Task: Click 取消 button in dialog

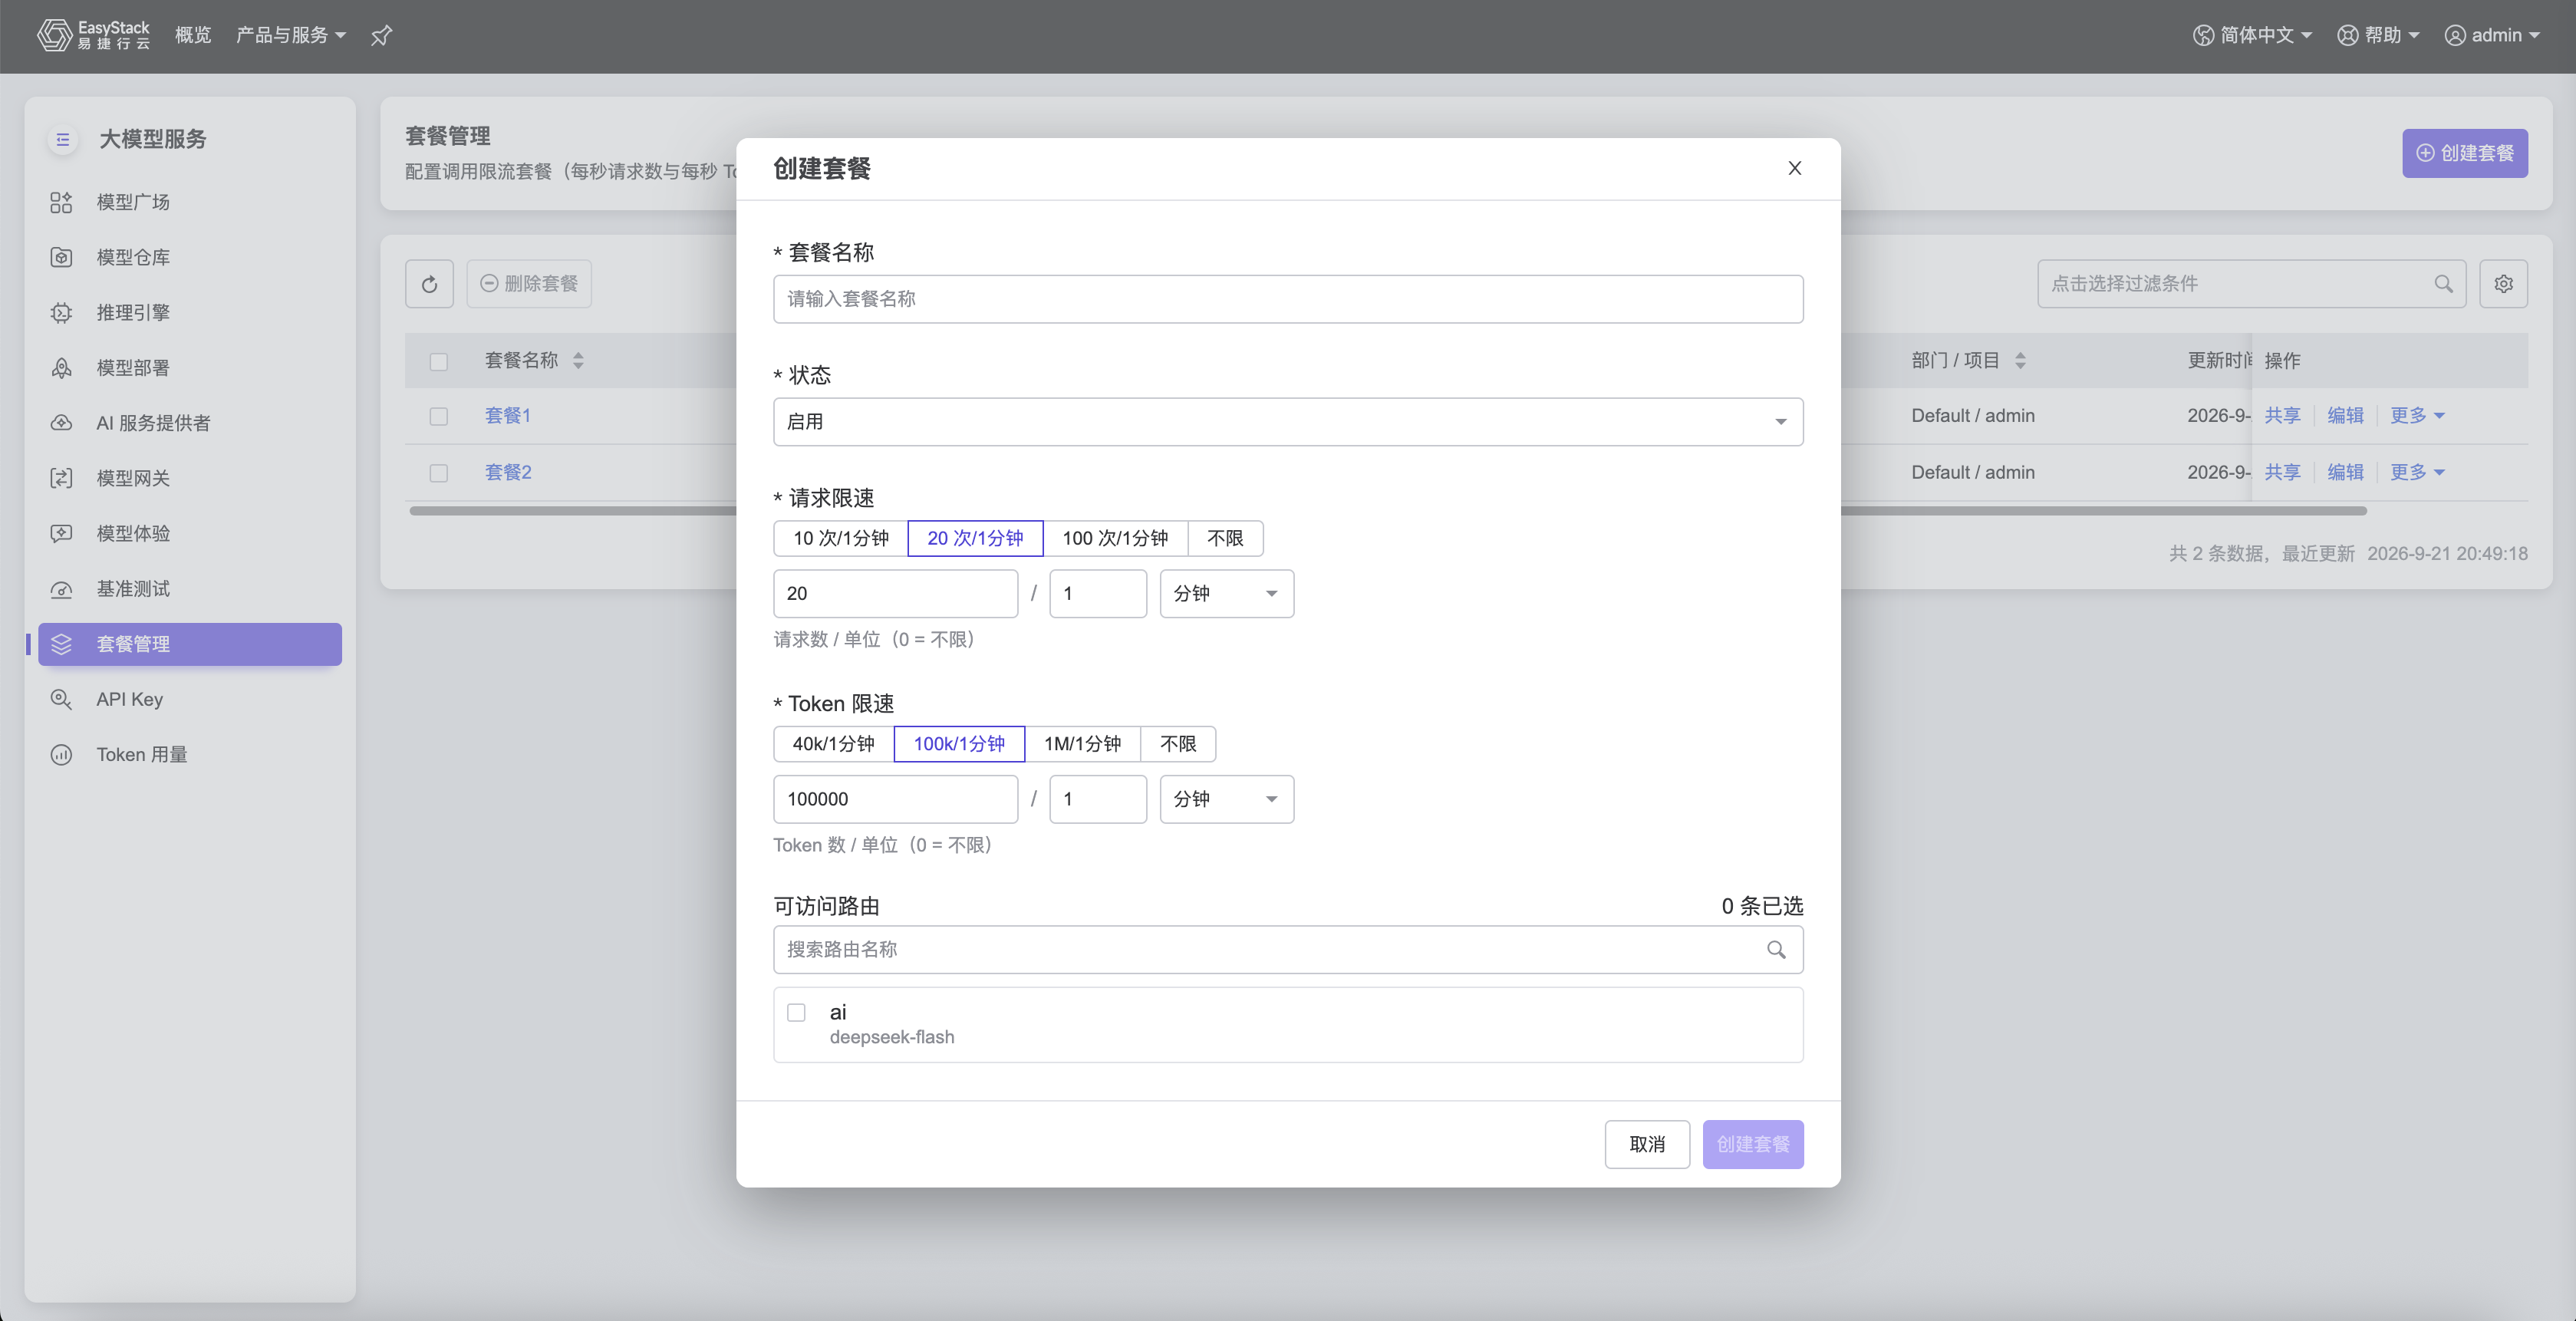Action: (x=1647, y=1144)
